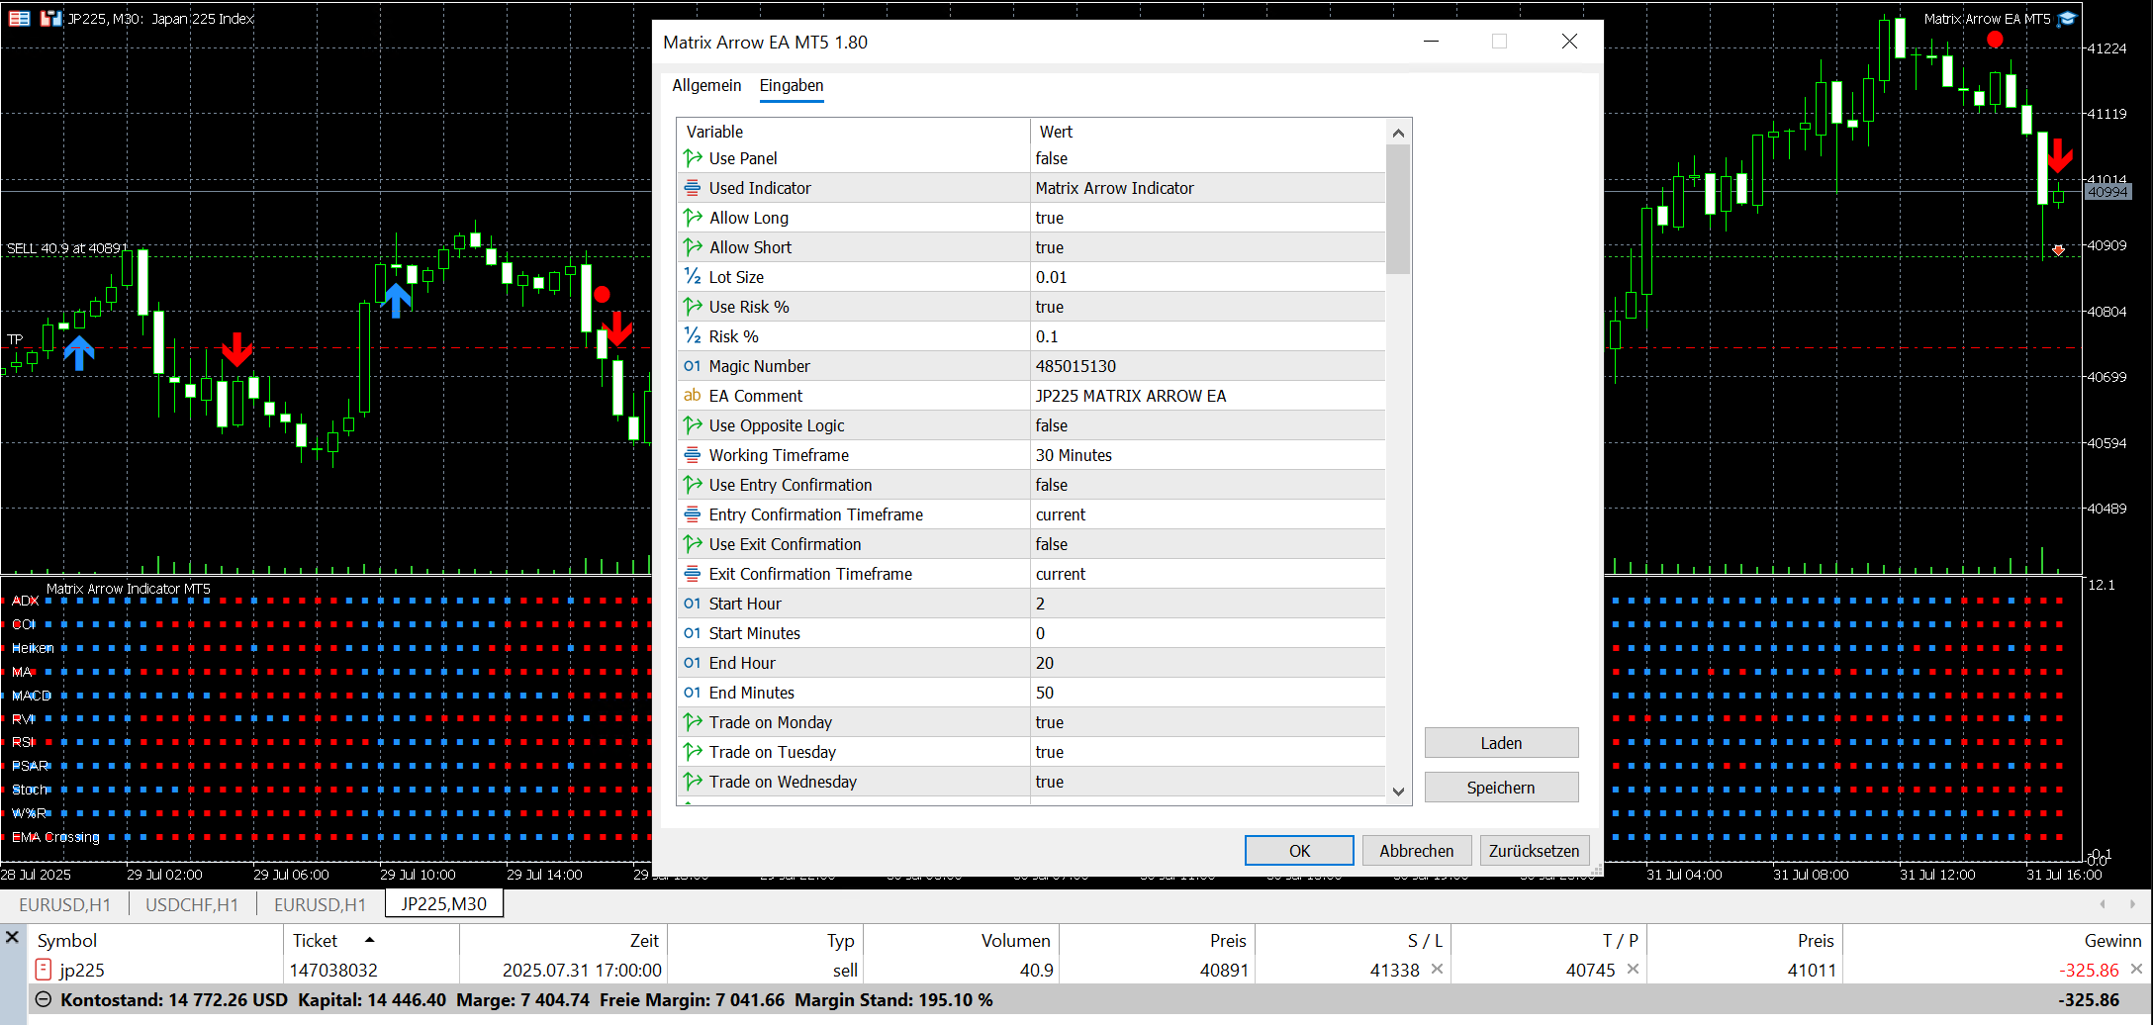Remove the stop loss with the X beside 41338

[x=1437, y=970]
